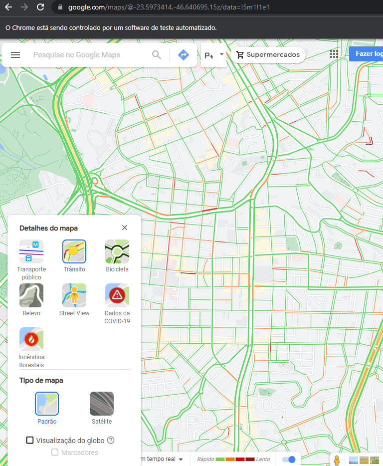The width and height of the screenshot is (383, 466).
Task: Enable the Relevo terrain layer
Action: coord(31,295)
